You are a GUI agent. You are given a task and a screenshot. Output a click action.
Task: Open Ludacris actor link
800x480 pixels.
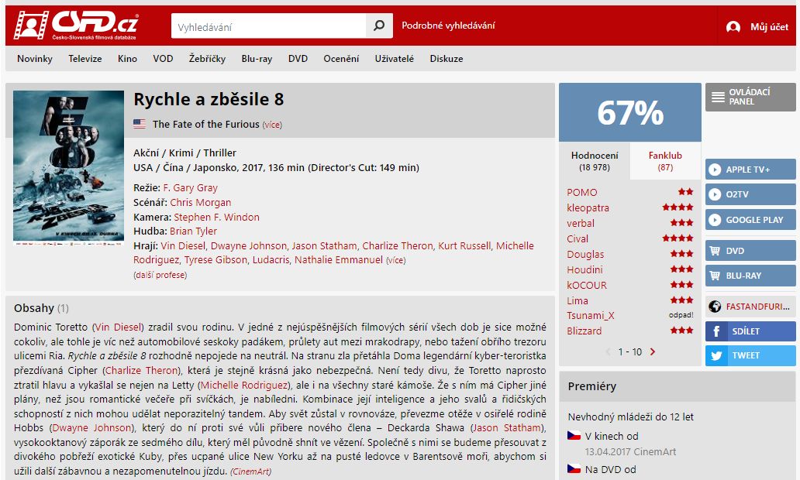pos(271,260)
